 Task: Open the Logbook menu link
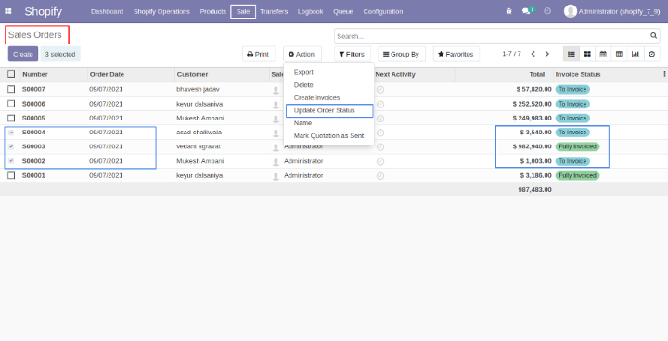pos(310,11)
